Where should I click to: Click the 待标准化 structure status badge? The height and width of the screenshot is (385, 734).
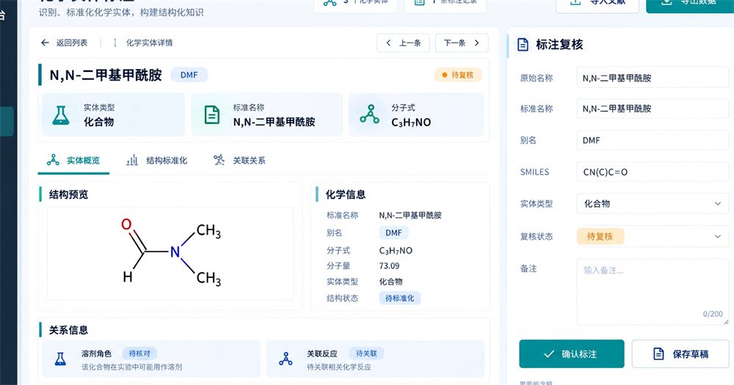pos(400,298)
